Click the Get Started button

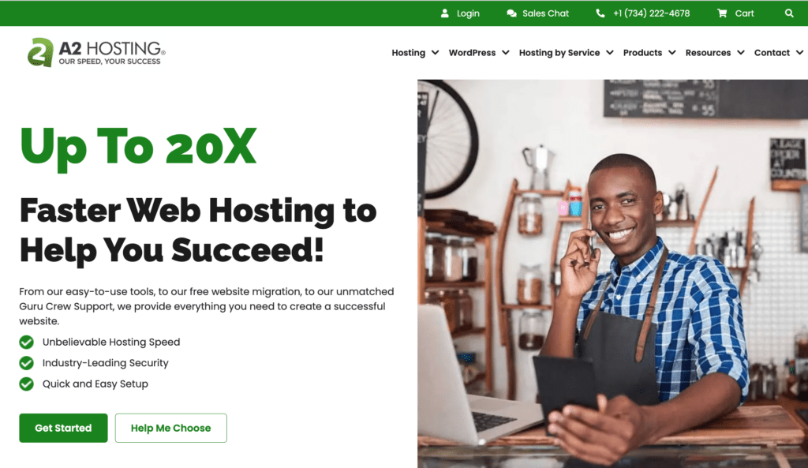pos(63,428)
